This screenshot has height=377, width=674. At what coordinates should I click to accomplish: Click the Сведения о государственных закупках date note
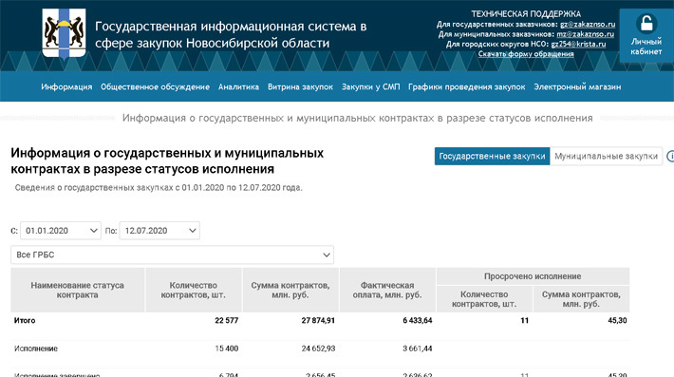159,188
